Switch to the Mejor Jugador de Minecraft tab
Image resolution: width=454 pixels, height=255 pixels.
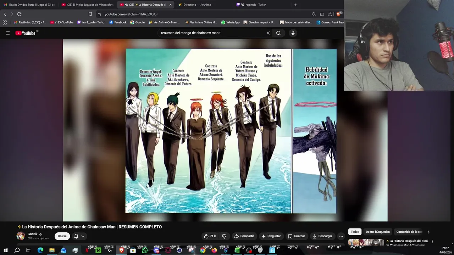point(87,5)
